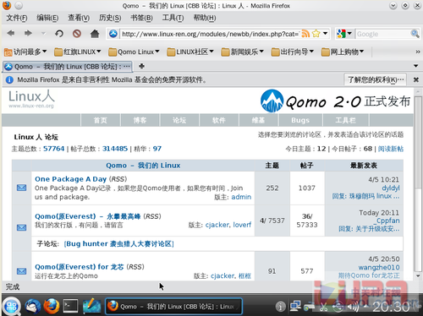This screenshot has height=316, width=423.
Task: Launch the terminal from the taskbar
Action: 70,306
